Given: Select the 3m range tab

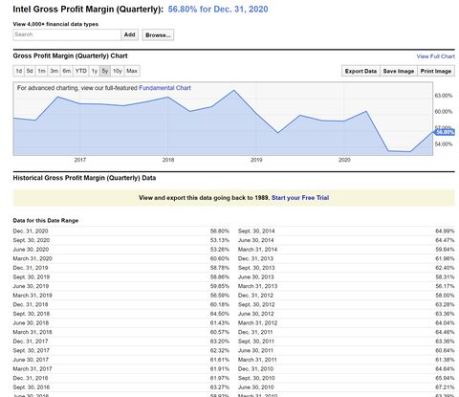Looking at the screenshot, I should (54, 71).
